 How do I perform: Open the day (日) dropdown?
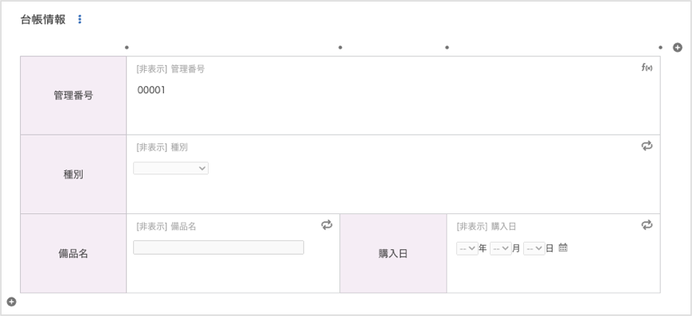(x=534, y=248)
